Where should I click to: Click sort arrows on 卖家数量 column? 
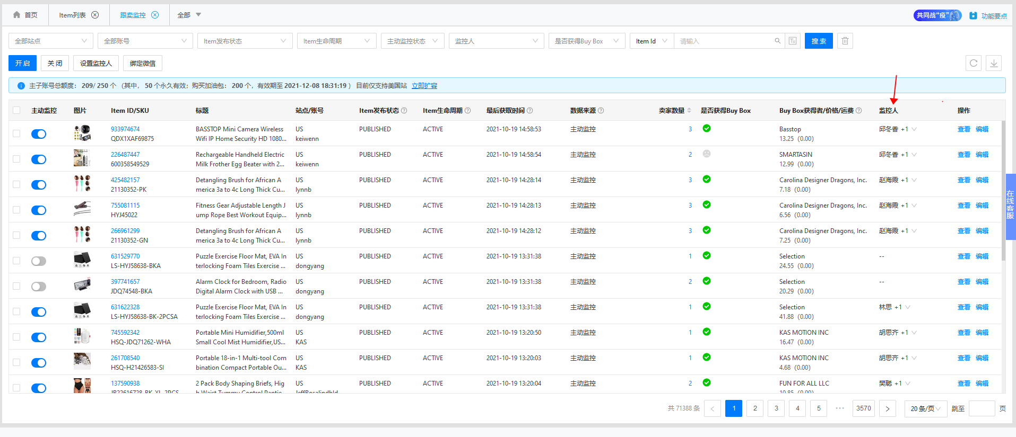pyautogui.click(x=689, y=111)
